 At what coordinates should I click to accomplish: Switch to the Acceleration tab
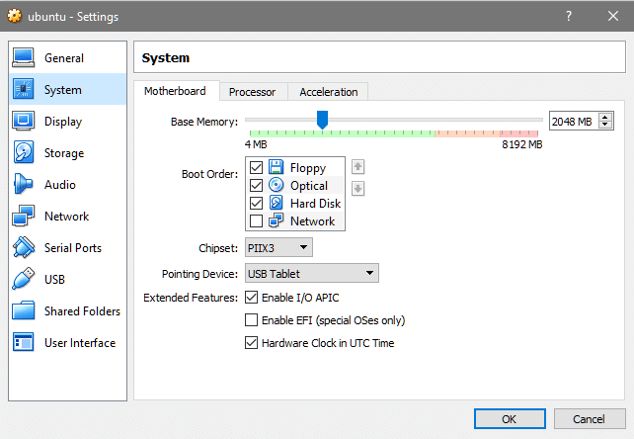coord(328,92)
